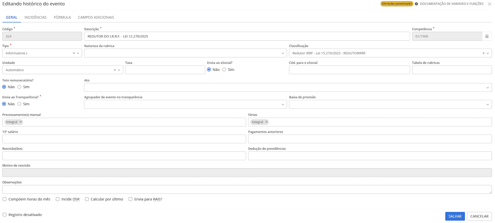Image resolution: width=495 pixels, height=223 pixels.
Task: Clear the Tipo field with its X icon
Action: 74,53
